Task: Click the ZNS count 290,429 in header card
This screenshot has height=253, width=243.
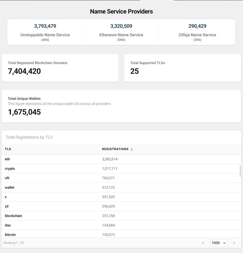Action: 197,26
